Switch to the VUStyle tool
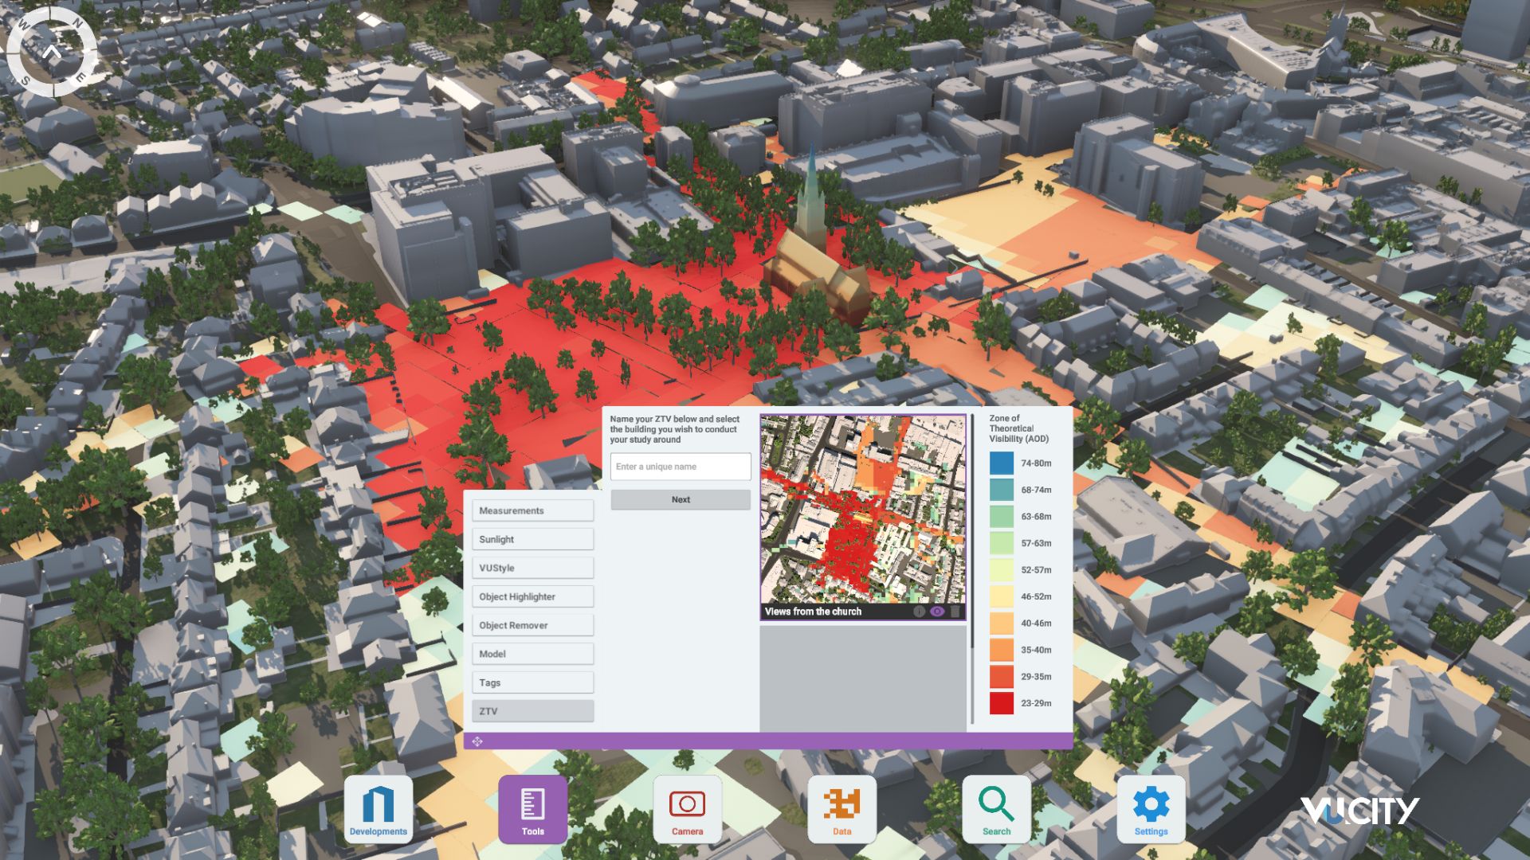This screenshot has width=1530, height=860. (x=532, y=567)
